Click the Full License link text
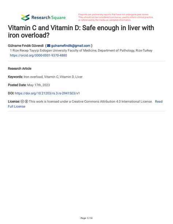The width and height of the screenshot is (173, 224). click(16, 106)
